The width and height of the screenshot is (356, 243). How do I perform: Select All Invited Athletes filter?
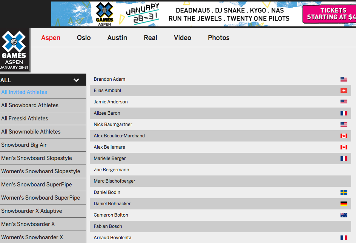pyautogui.click(x=43, y=92)
